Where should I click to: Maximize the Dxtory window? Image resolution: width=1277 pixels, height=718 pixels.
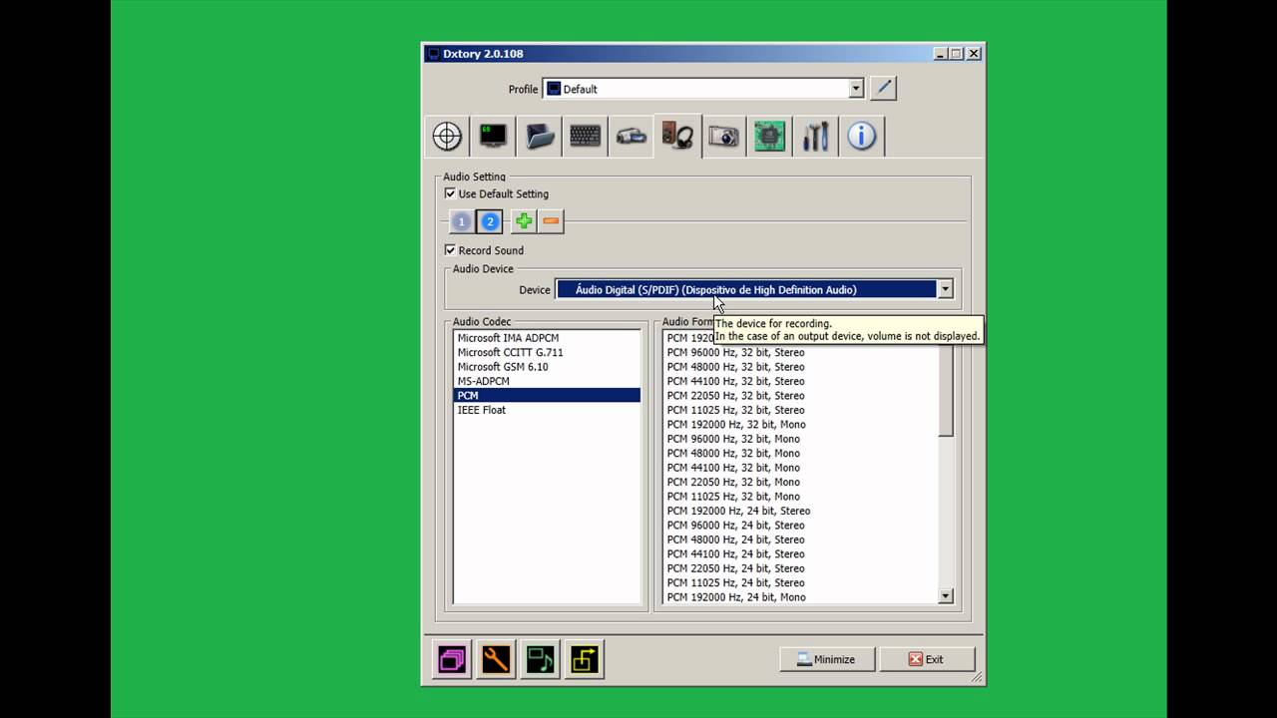pyautogui.click(x=957, y=54)
